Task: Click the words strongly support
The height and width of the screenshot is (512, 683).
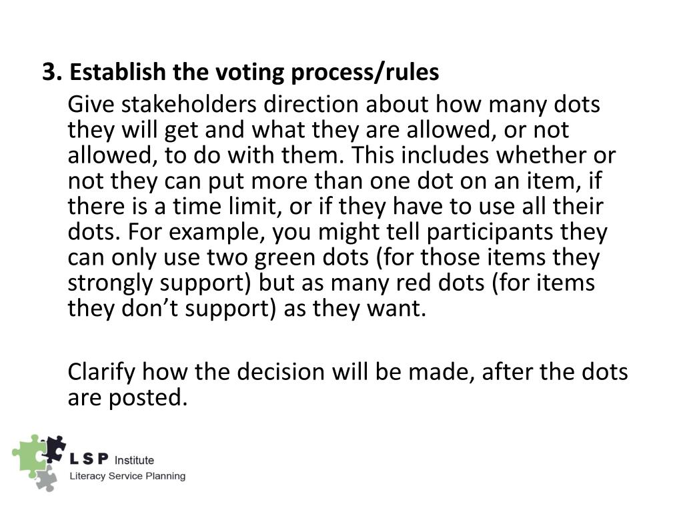Action: coord(159,283)
